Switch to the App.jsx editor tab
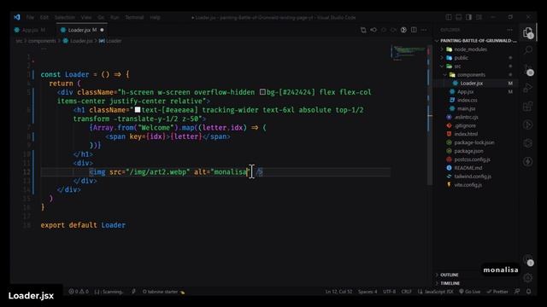Image resolution: width=547 pixels, height=307 pixels. (x=30, y=30)
